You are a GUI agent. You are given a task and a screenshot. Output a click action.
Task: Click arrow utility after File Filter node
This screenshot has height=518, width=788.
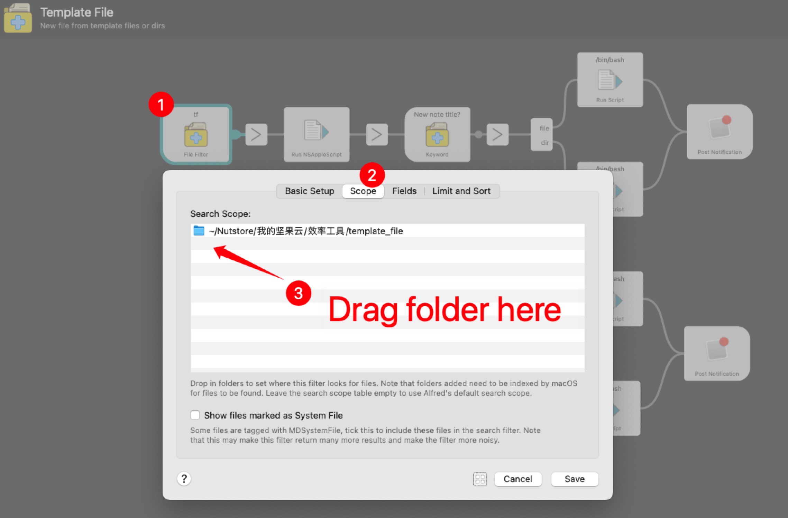256,134
